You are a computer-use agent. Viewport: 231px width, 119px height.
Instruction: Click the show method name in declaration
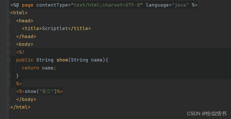[62, 60]
